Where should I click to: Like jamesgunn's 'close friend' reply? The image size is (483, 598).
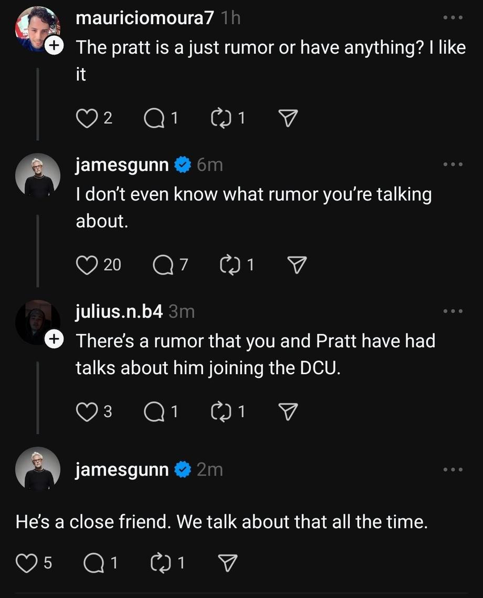pyautogui.click(x=25, y=563)
